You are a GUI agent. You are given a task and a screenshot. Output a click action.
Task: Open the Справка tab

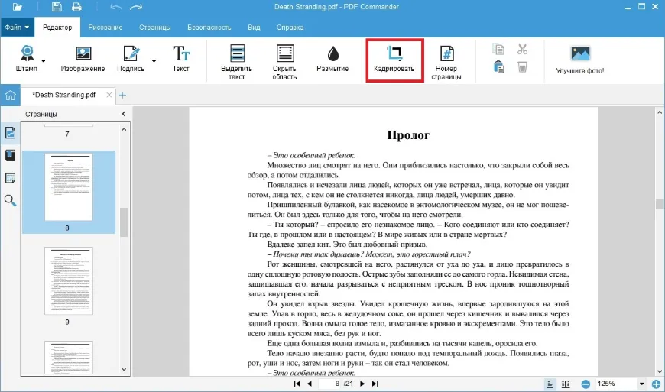290,27
